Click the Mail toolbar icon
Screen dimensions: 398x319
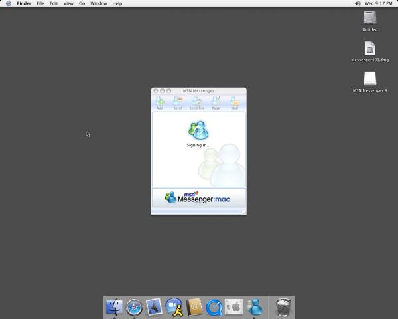coord(235,103)
